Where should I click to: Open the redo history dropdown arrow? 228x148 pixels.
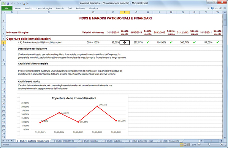tap(21, 3)
